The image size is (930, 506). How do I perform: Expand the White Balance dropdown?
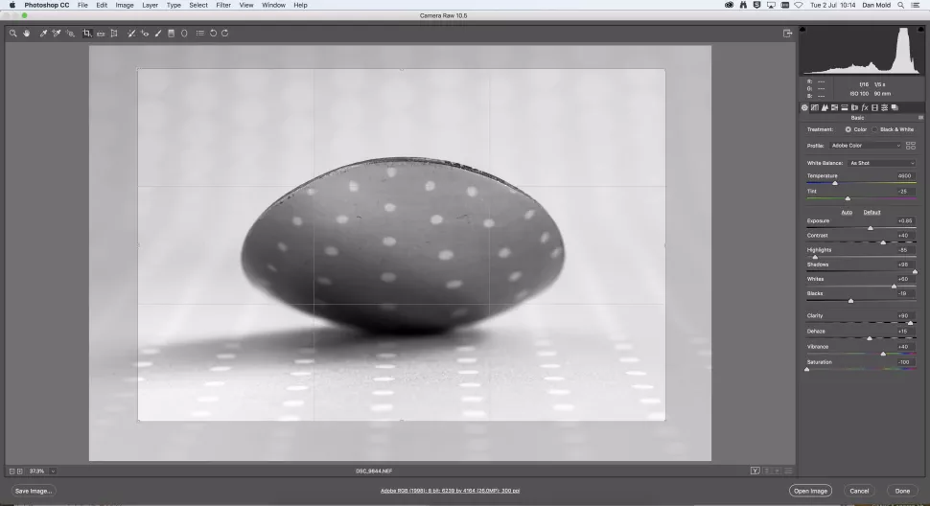(881, 163)
